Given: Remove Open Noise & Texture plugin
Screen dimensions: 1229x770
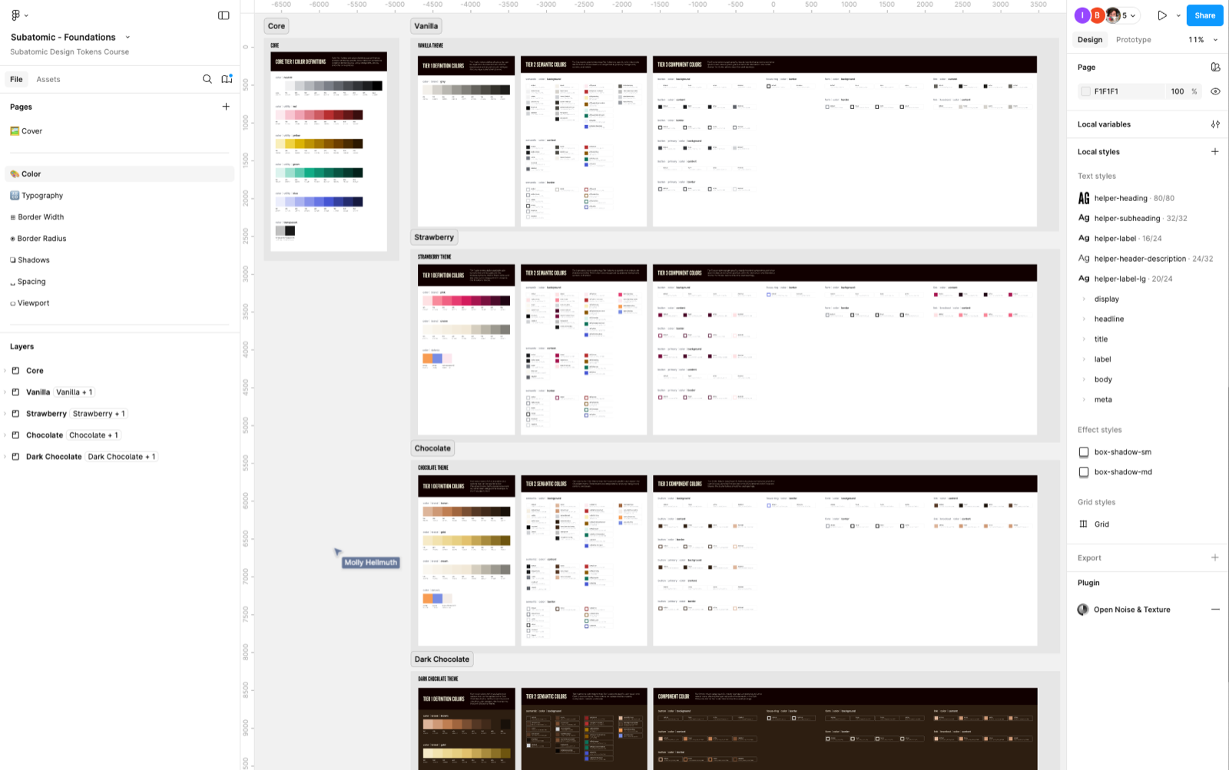Looking at the screenshot, I should tap(1215, 610).
